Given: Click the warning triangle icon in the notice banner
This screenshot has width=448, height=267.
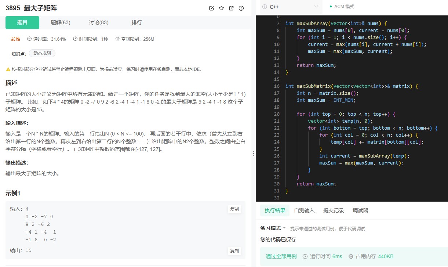Looking at the screenshot, I should pyautogui.click(x=8, y=69).
